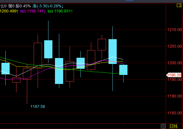Click the yellow window restore icon
The height and width of the screenshot is (129, 183).
click(x=179, y=5)
